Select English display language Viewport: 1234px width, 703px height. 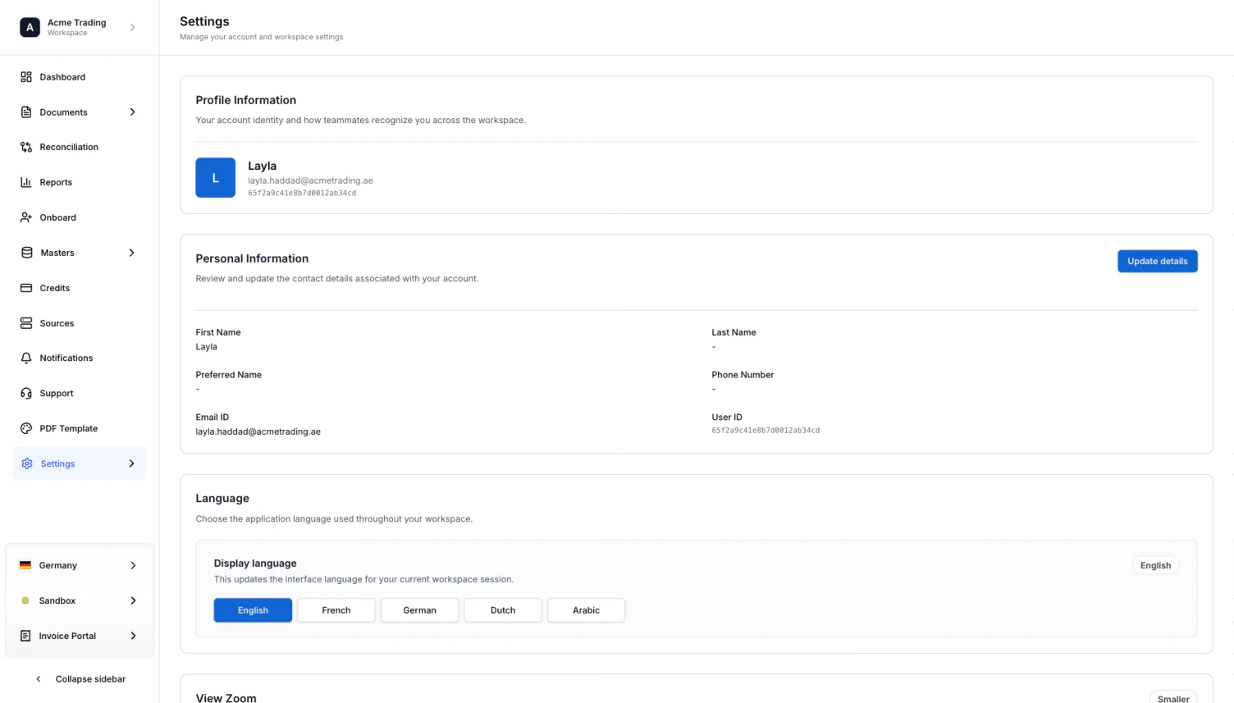point(253,610)
